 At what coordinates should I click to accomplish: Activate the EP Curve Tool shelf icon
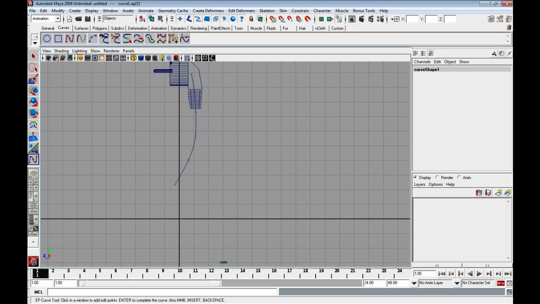(x=70, y=39)
